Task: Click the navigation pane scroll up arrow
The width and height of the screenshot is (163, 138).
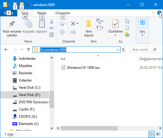Action: (52, 58)
